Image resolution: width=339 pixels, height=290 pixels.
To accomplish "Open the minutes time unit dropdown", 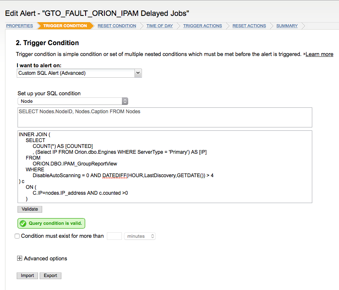I will coord(140,236).
